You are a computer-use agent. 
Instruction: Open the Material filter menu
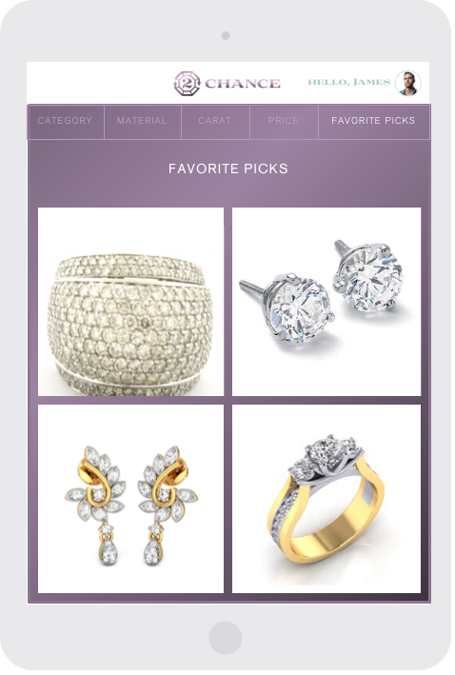point(143,121)
